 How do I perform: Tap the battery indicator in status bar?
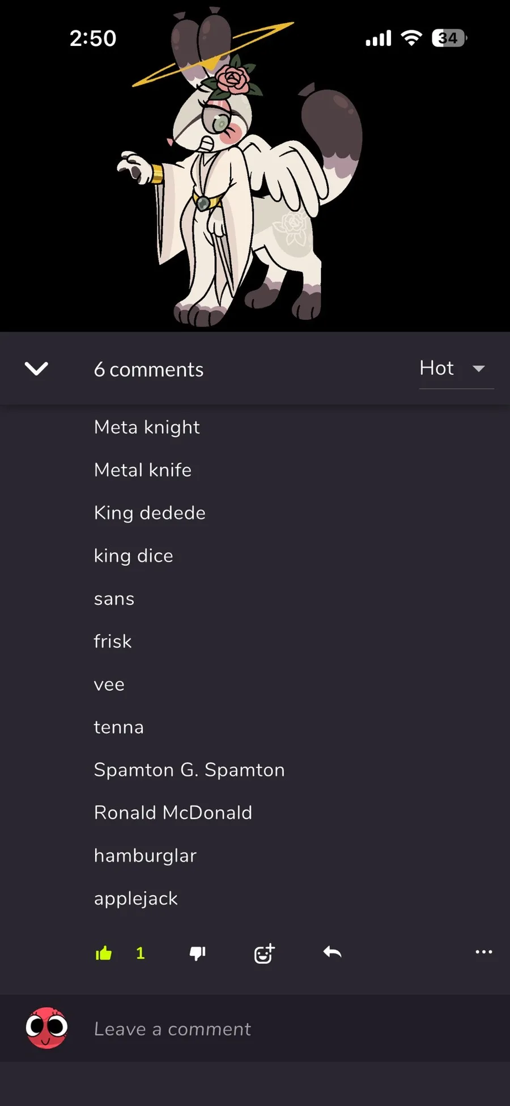[449, 38]
